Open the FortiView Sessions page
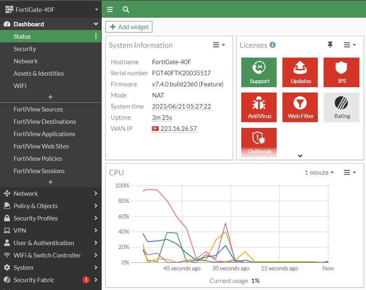 point(40,171)
